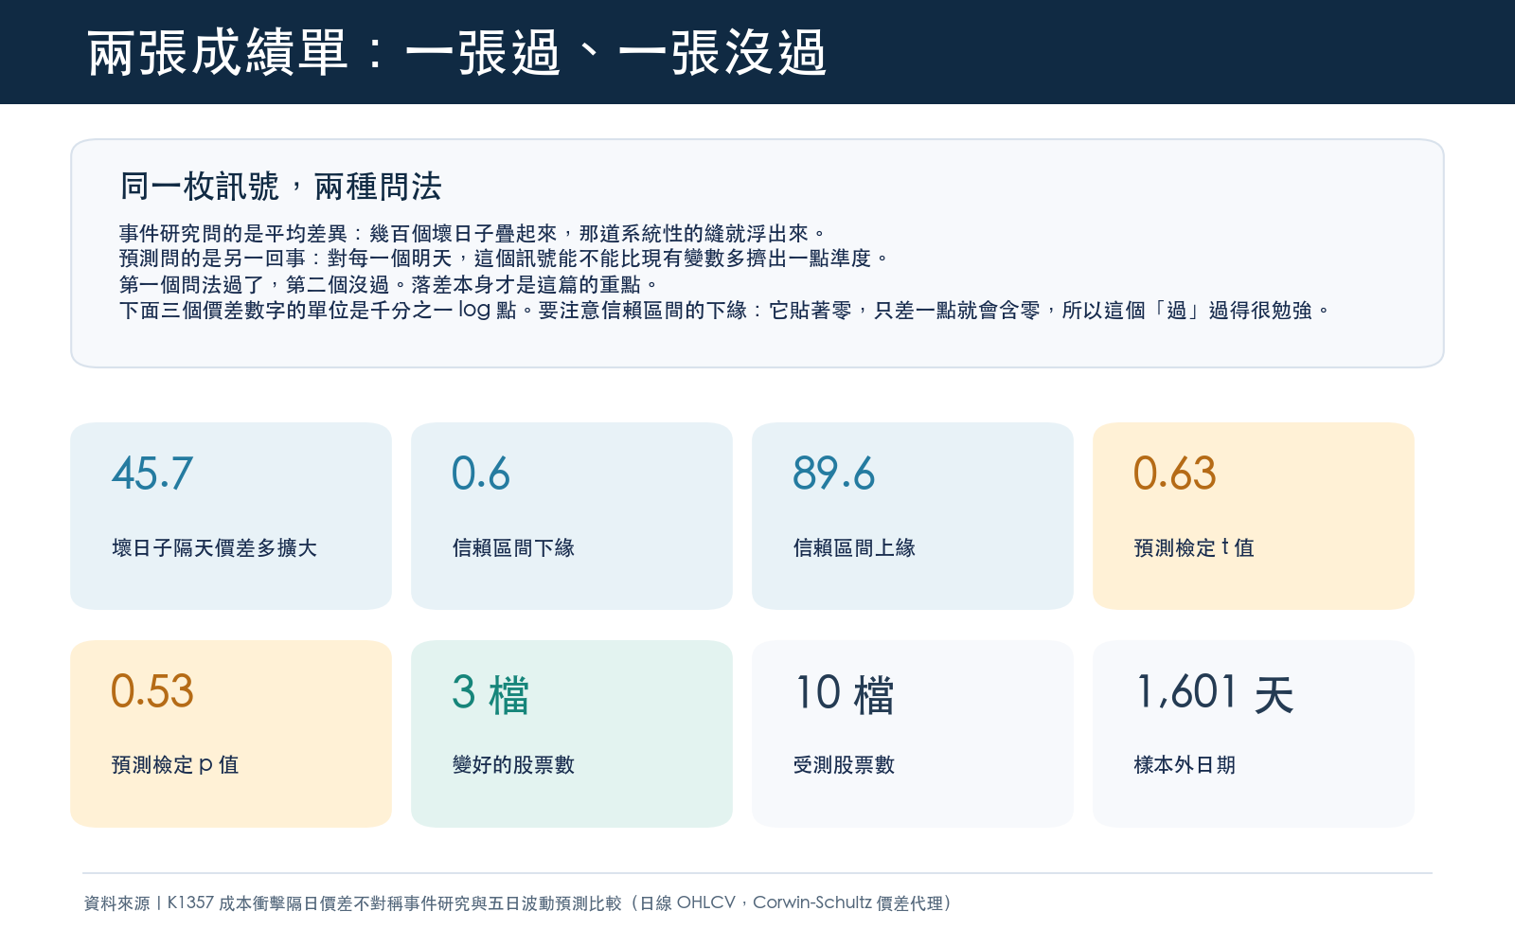Select the line beginning '下面三個價差數字的單位'

click(x=725, y=310)
